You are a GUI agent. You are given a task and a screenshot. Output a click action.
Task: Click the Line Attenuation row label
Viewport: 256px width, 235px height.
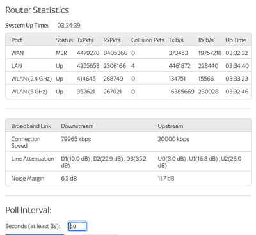pyautogui.click(x=33, y=159)
